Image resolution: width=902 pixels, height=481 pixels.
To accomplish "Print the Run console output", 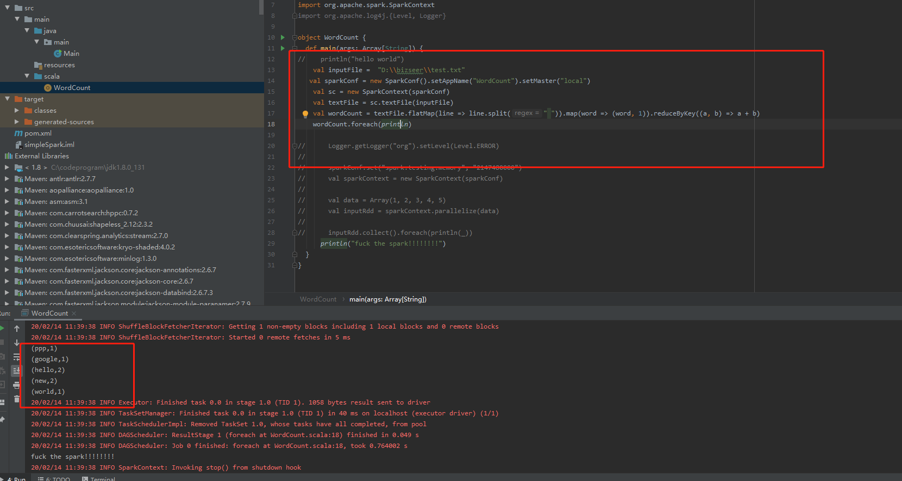I will pyautogui.click(x=17, y=384).
